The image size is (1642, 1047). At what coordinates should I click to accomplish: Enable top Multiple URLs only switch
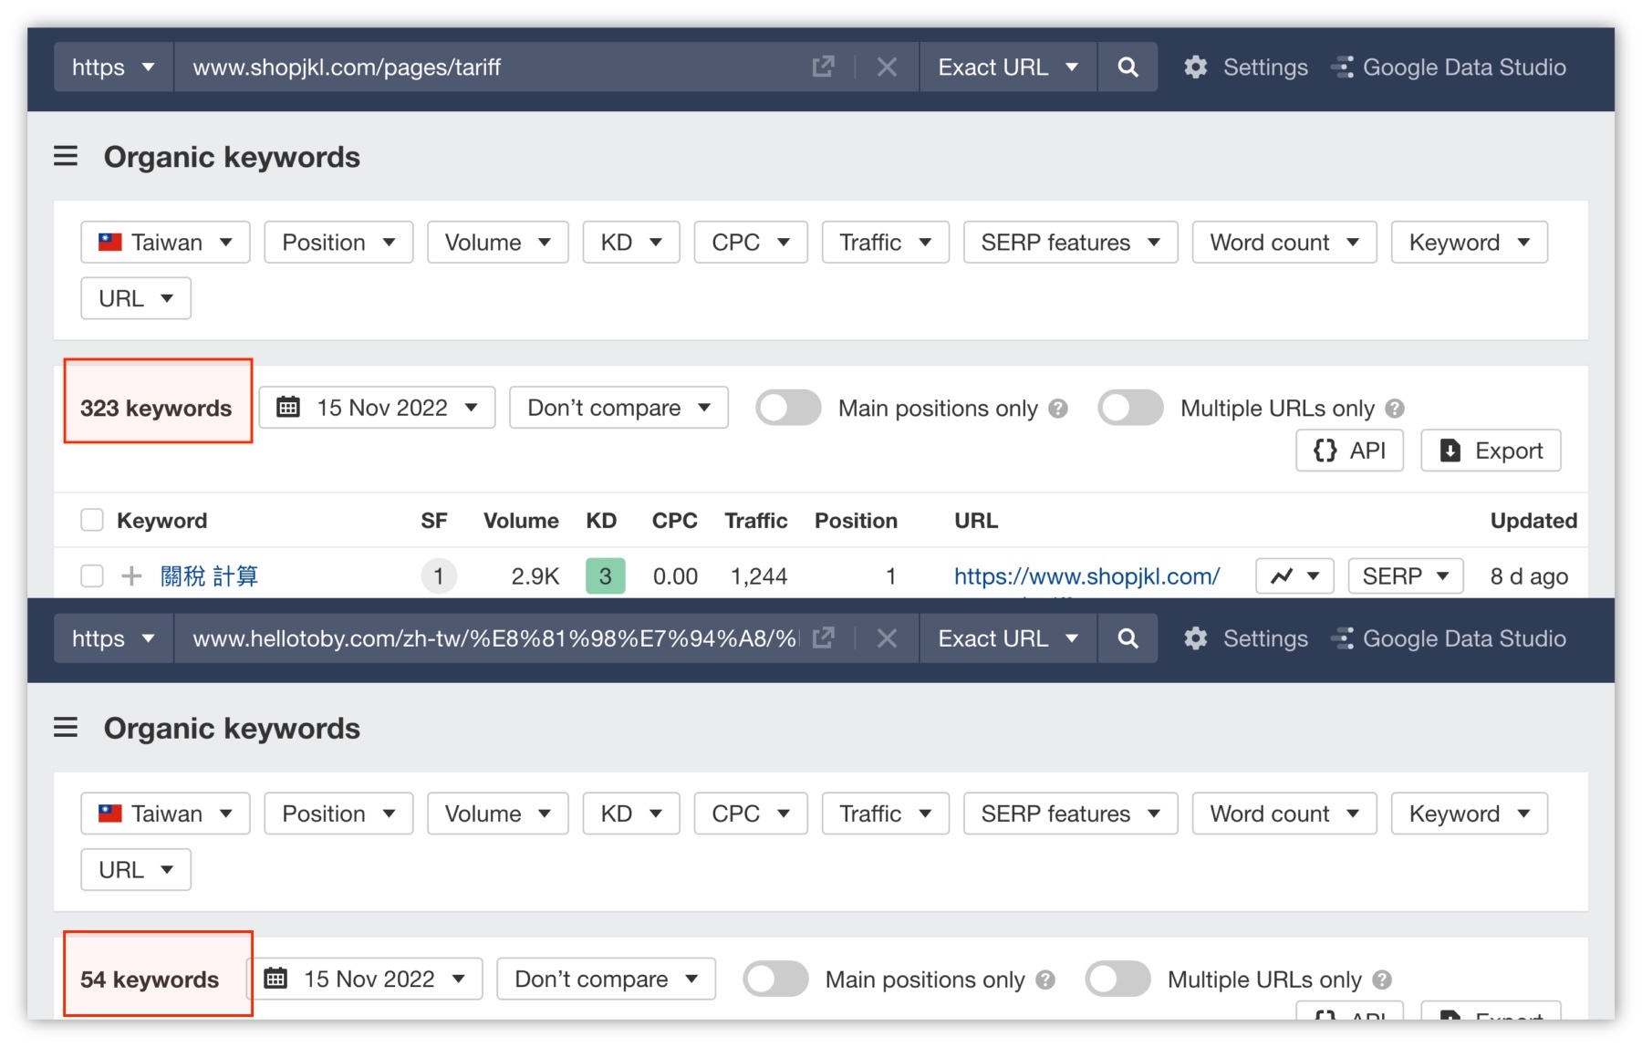tap(1130, 408)
